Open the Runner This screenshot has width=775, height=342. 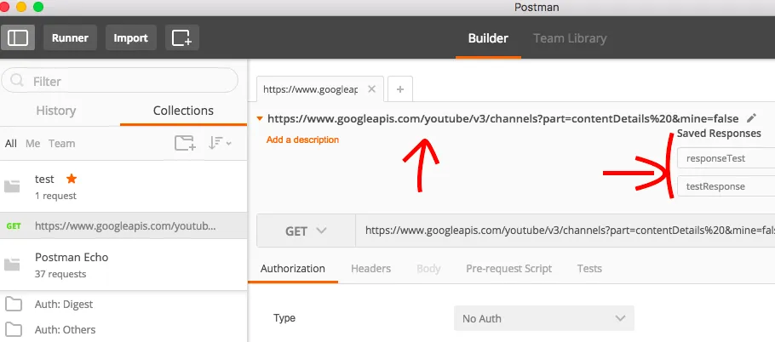pos(70,38)
